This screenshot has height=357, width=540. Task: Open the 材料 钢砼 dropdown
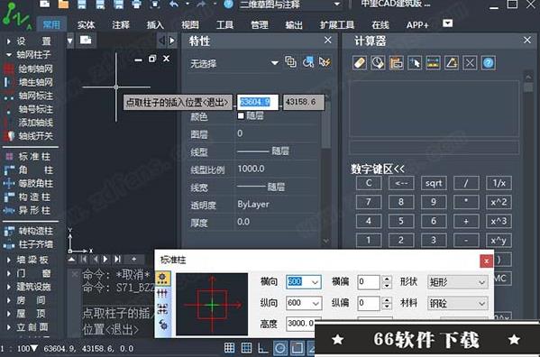coord(458,303)
